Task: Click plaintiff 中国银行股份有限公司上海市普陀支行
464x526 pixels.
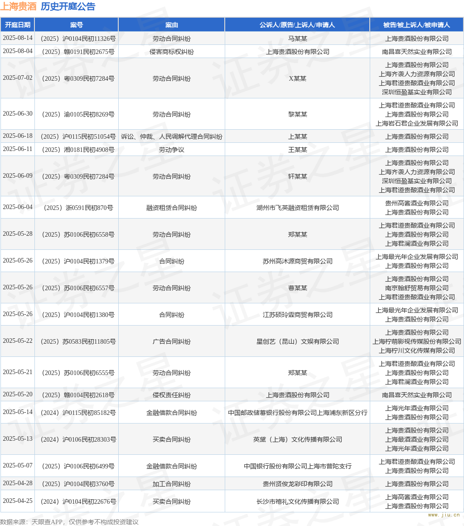Action: 298,466
